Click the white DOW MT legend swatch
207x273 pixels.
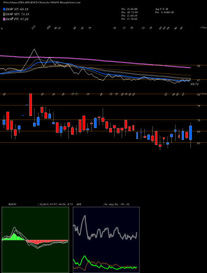pyautogui.click(x=4, y=14)
